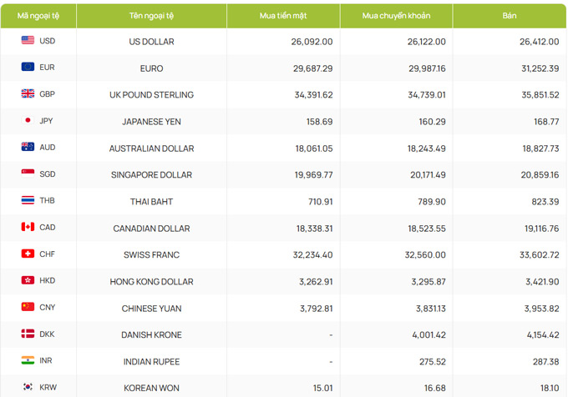This screenshot has height=397, width=568.
Task: Click the US DOLLAR currency name
Action: (151, 42)
